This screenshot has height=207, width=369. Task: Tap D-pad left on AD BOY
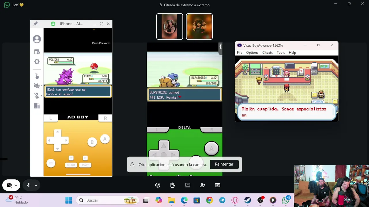[x=50, y=140]
